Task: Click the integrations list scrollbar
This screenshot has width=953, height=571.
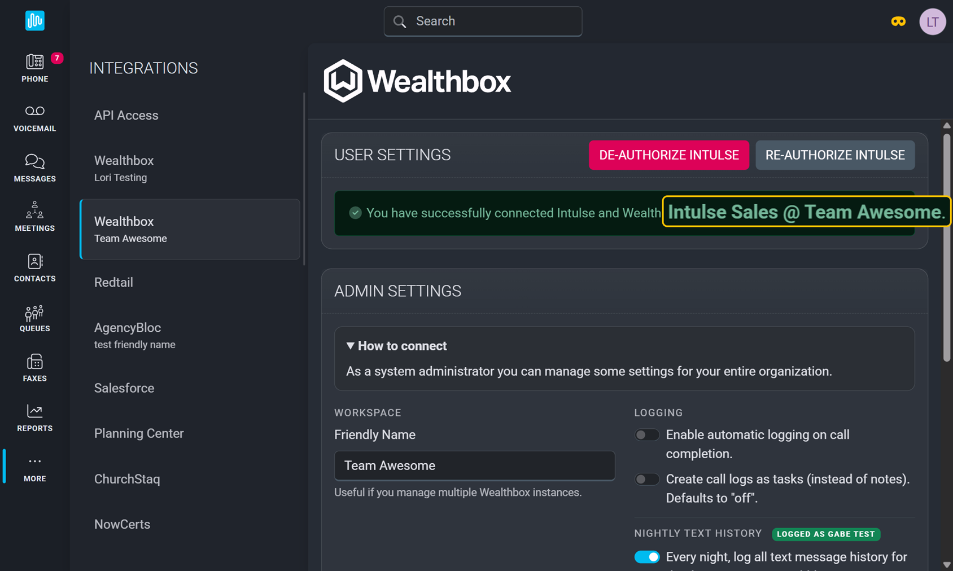Action: click(x=304, y=179)
